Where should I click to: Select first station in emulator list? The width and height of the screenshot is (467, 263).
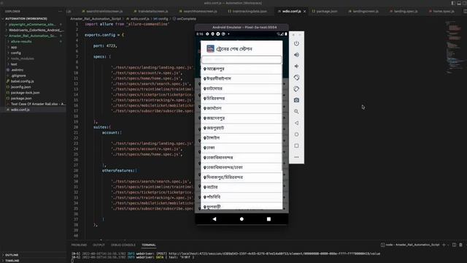point(242,69)
